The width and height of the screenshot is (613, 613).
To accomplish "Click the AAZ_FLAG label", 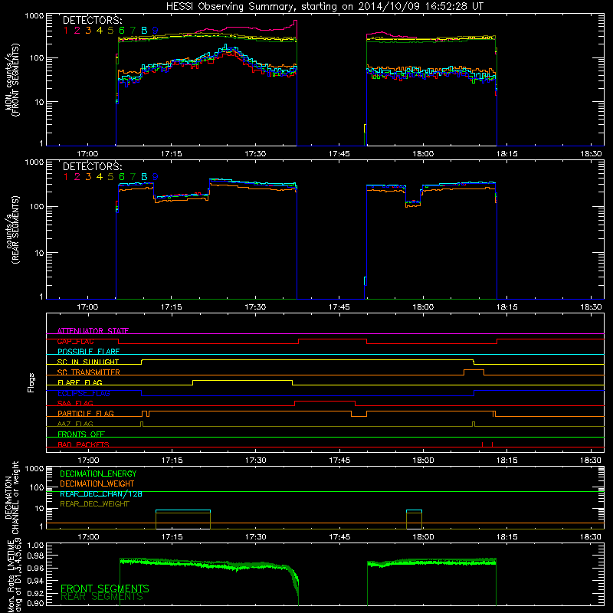I will [75, 424].
